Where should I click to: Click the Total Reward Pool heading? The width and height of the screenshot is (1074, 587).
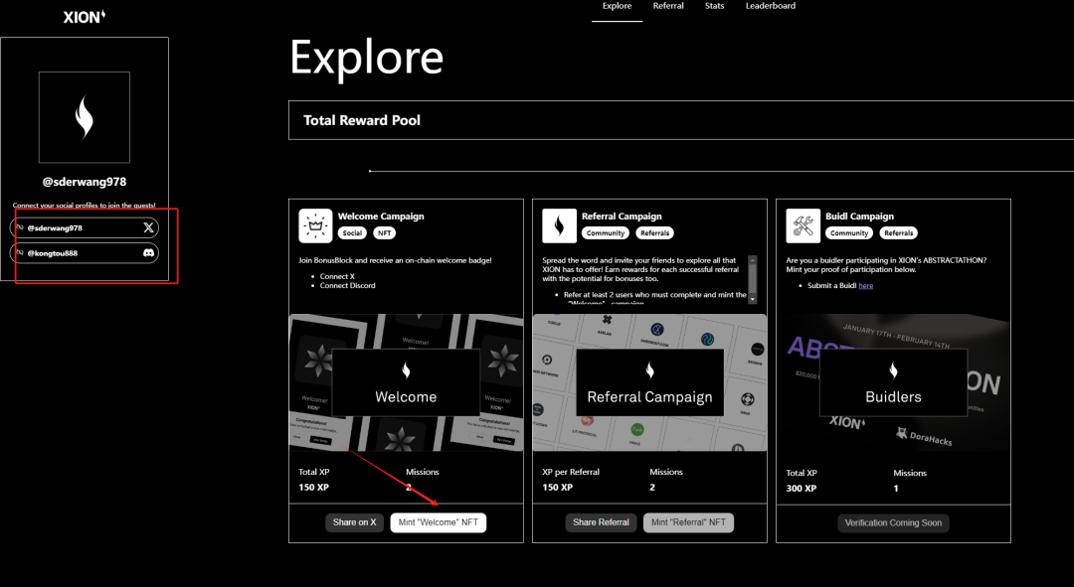pos(362,120)
